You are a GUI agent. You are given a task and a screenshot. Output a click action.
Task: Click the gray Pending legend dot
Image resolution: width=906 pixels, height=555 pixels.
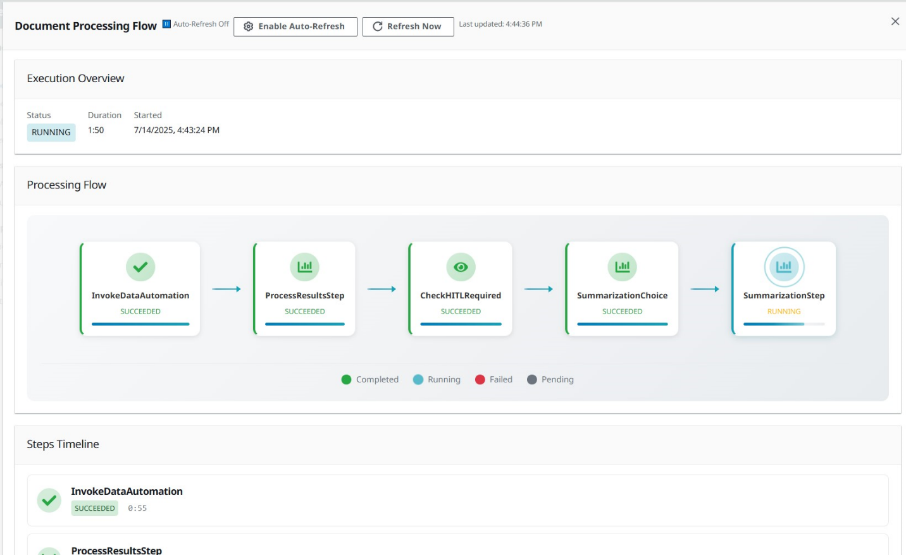tap(532, 379)
